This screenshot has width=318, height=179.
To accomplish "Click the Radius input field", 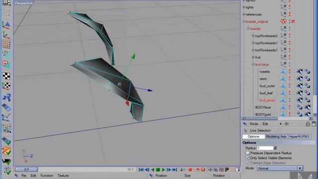I will (265, 148).
